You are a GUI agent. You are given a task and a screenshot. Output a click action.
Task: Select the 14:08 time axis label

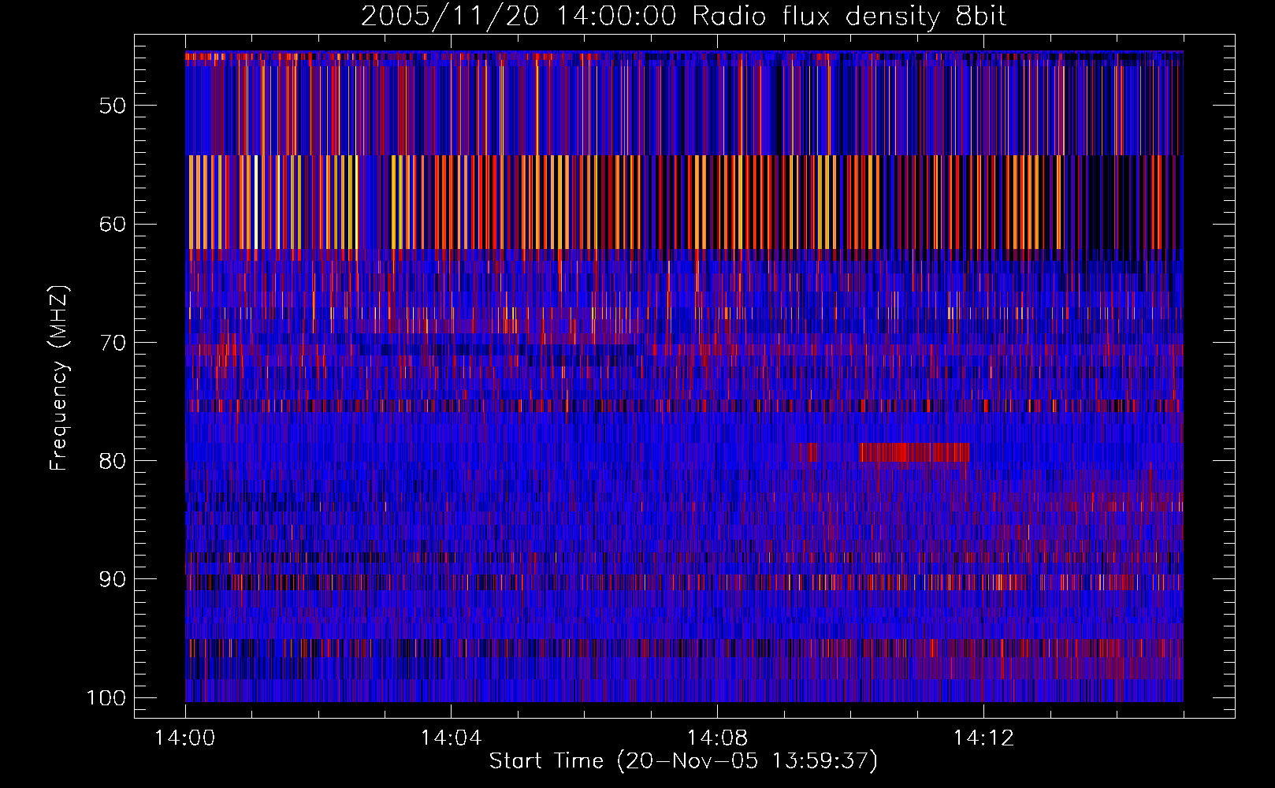[x=717, y=738]
